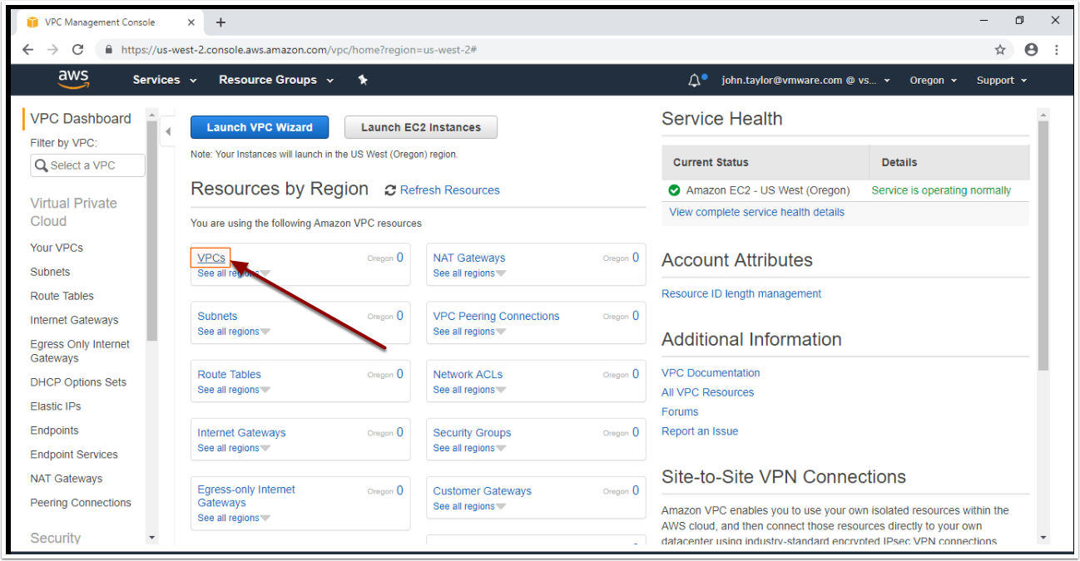Click the AWS logo home icon
1080x561 pixels.
coord(73,79)
